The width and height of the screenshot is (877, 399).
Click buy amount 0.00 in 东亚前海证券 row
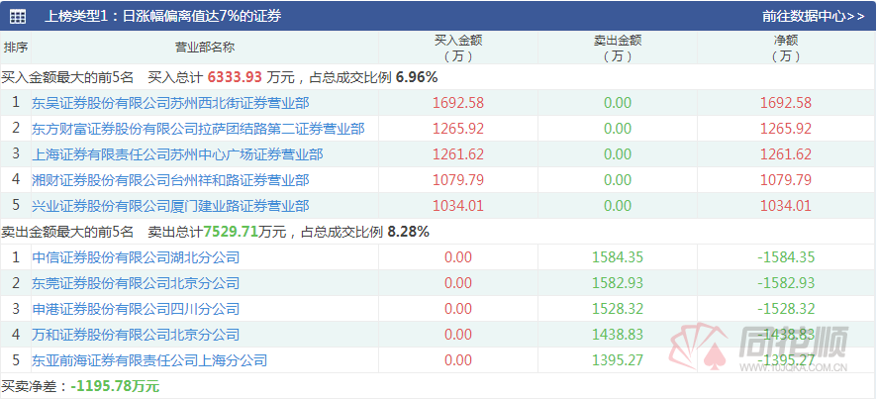click(x=458, y=360)
